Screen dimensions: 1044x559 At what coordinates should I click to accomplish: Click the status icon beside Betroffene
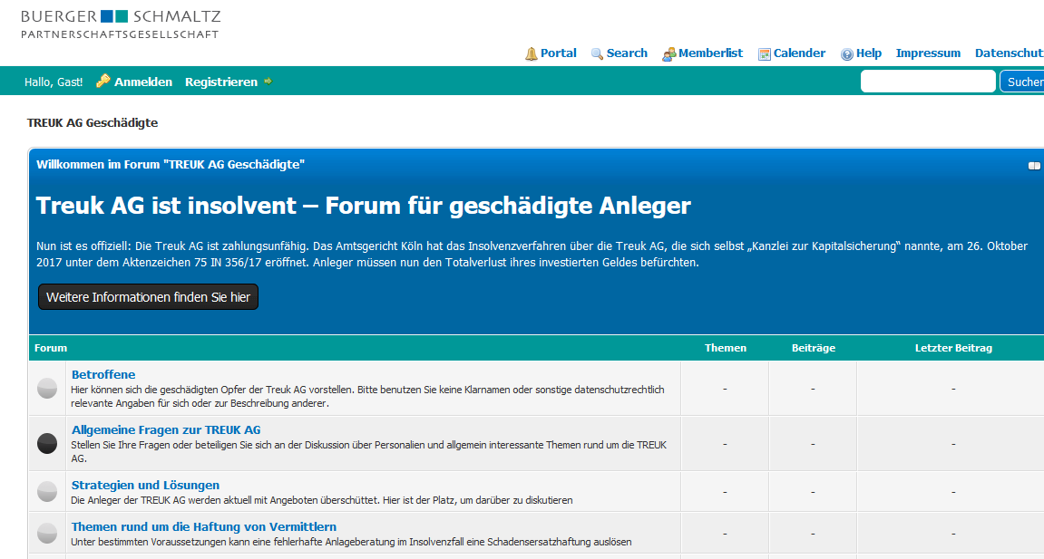point(47,388)
